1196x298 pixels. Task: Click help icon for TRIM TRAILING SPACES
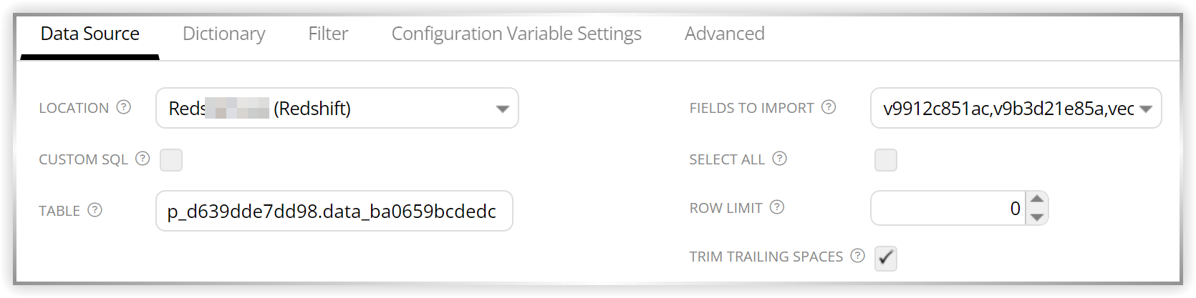coord(858,256)
